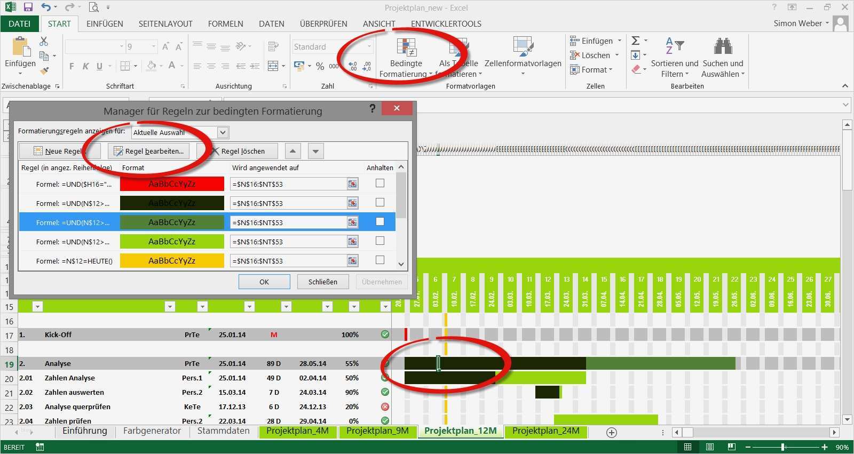
Task: Tick Anhalten checkbox for the selected dark green rule
Action: [380, 221]
